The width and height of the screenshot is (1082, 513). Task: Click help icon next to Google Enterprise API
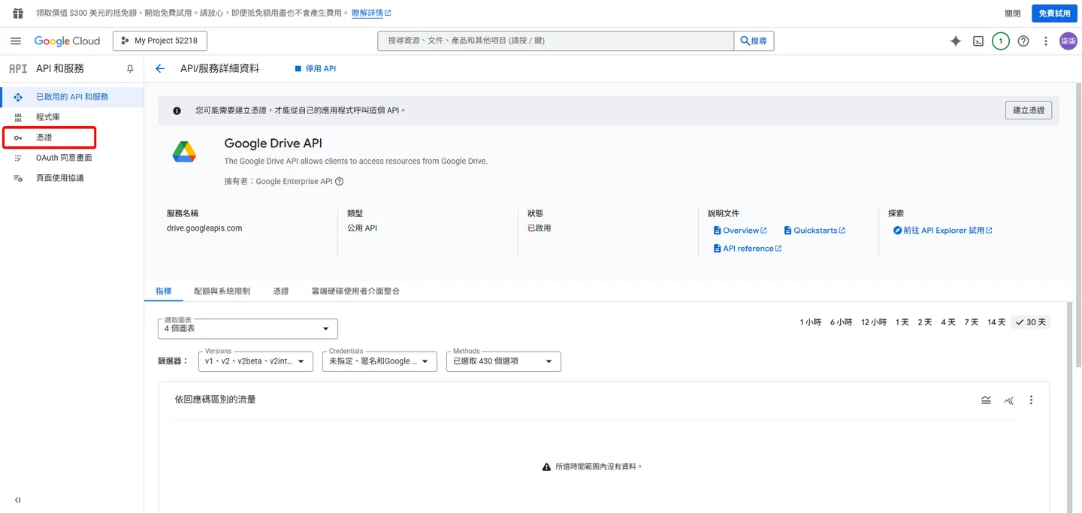click(x=339, y=181)
